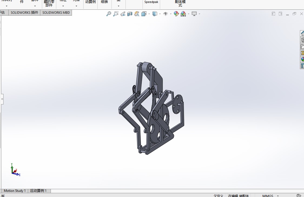The width and height of the screenshot is (304, 197).
Task: Select the Zoom to Area tool
Action: tap(116, 14)
